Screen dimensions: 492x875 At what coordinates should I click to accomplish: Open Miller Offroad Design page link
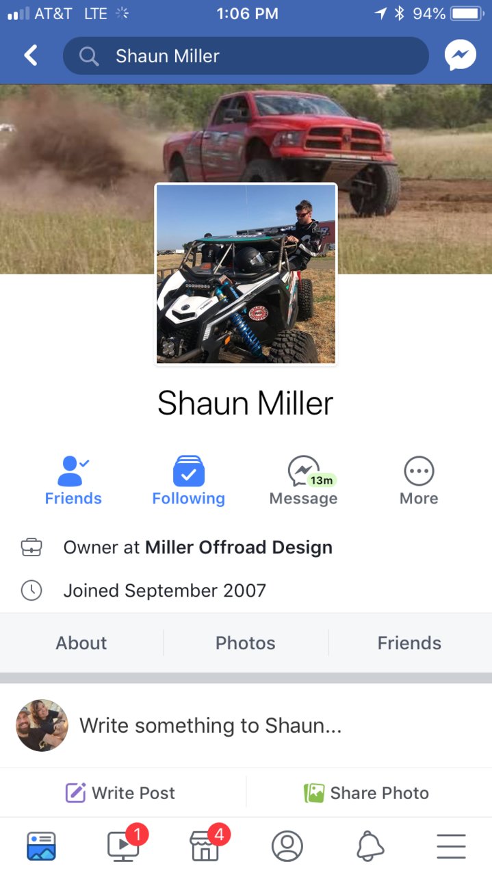pos(239,547)
